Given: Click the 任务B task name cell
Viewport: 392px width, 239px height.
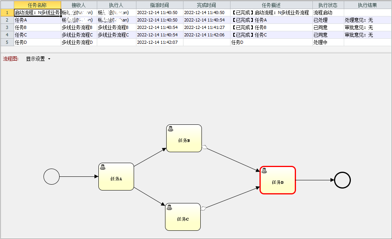Looking at the screenshot, I should tap(37, 27).
